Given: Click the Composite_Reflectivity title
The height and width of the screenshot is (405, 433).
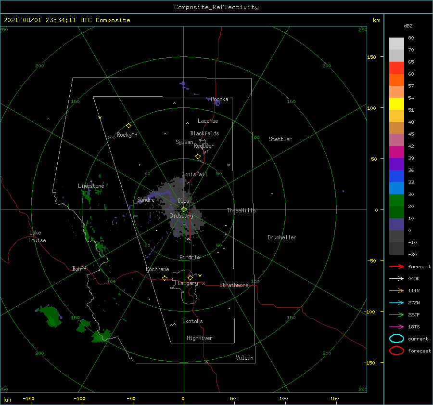Looking at the screenshot, I should pos(216,7).
